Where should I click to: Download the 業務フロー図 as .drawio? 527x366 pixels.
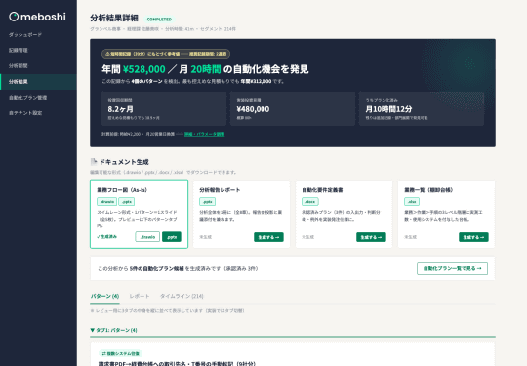pos(147,237)
